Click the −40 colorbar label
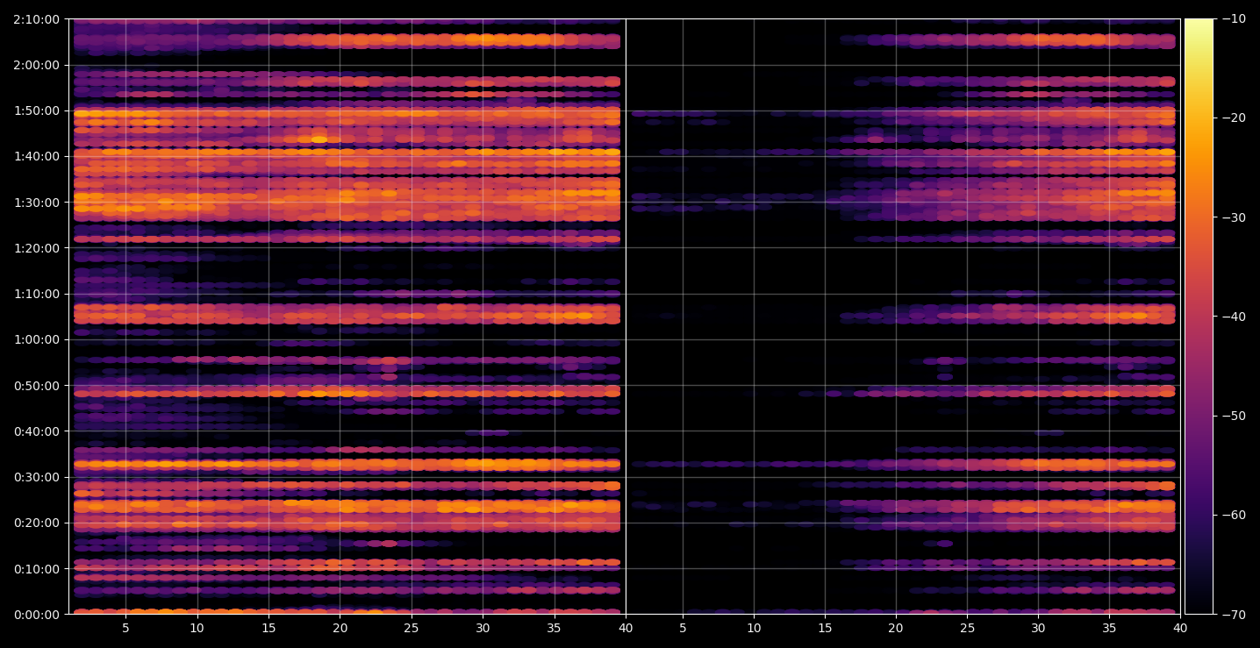Viewport: 1260px width, 648px height. [x=1234, y=317]
